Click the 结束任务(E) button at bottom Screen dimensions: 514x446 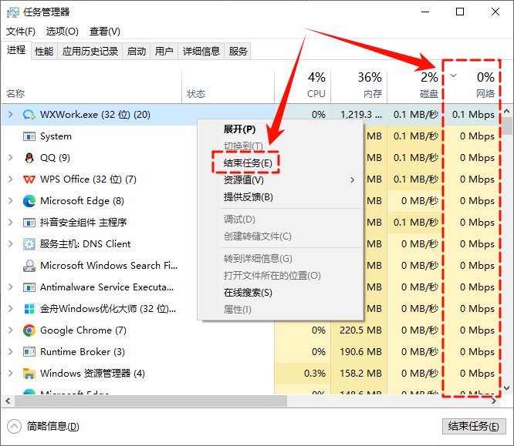pyautogui.click(x=474, y=426)
